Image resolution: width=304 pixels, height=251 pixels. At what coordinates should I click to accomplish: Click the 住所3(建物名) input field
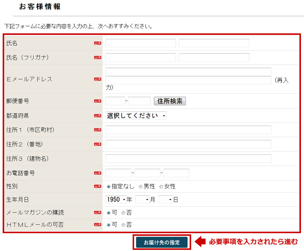[x=188, y=158]
